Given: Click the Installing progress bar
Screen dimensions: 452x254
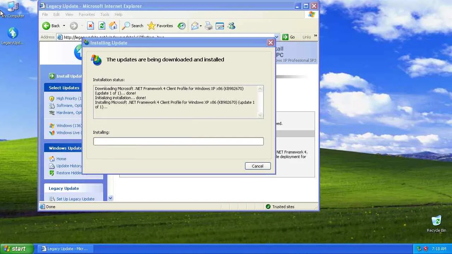Looking at the screenshot, I should pyautogui.click(x=178, y=141).
